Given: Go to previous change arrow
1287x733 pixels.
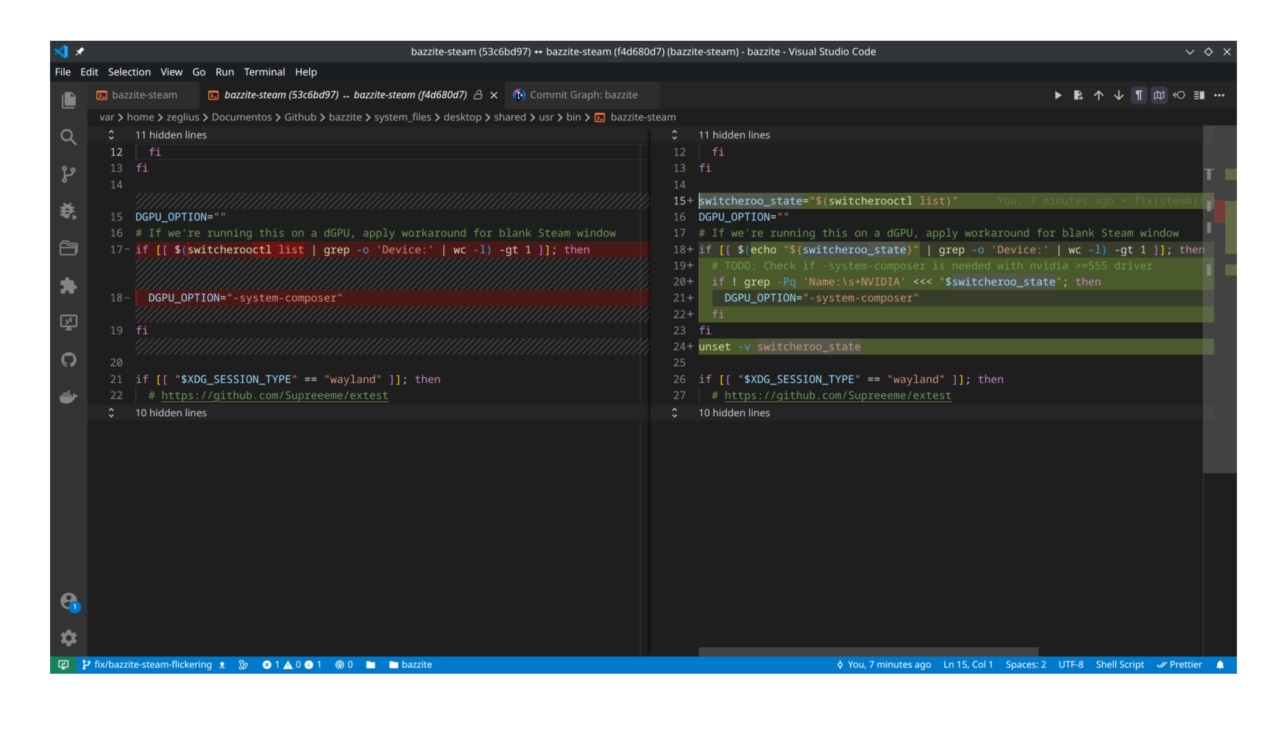Looking at the screenshot, I should [1098, 95].
